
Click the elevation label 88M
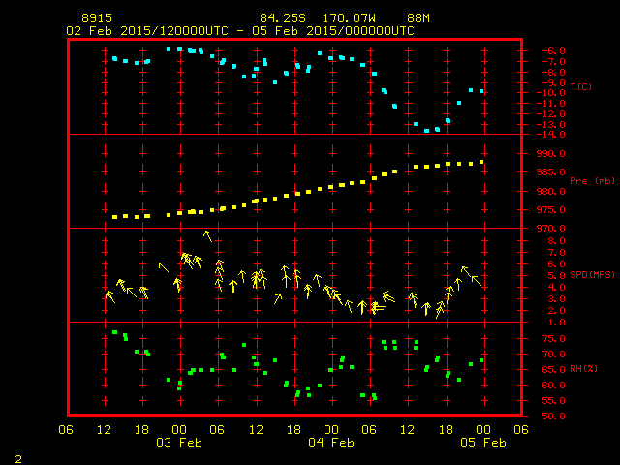pos(418,18)
